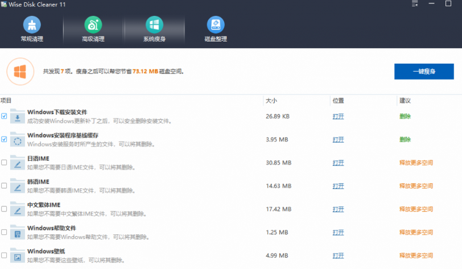Switch to 高级清理 advanced cleaner tab

click(x=93, y=29)
